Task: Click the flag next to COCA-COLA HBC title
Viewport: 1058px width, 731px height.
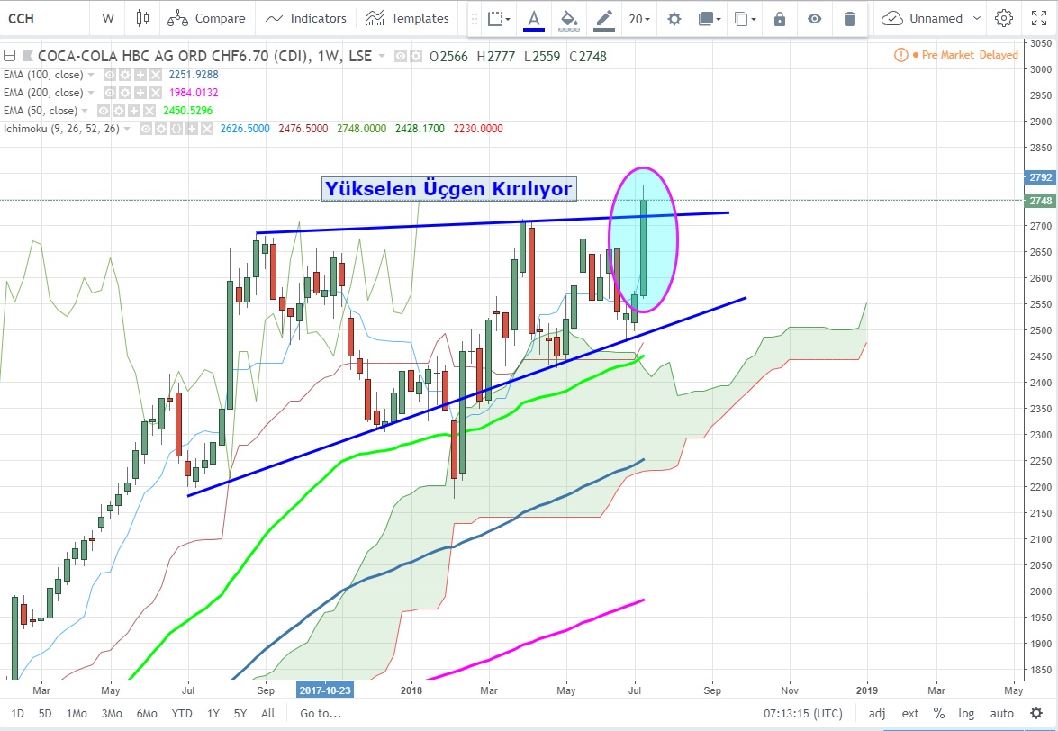Action: pyautogui.click(x=28, y=55)
